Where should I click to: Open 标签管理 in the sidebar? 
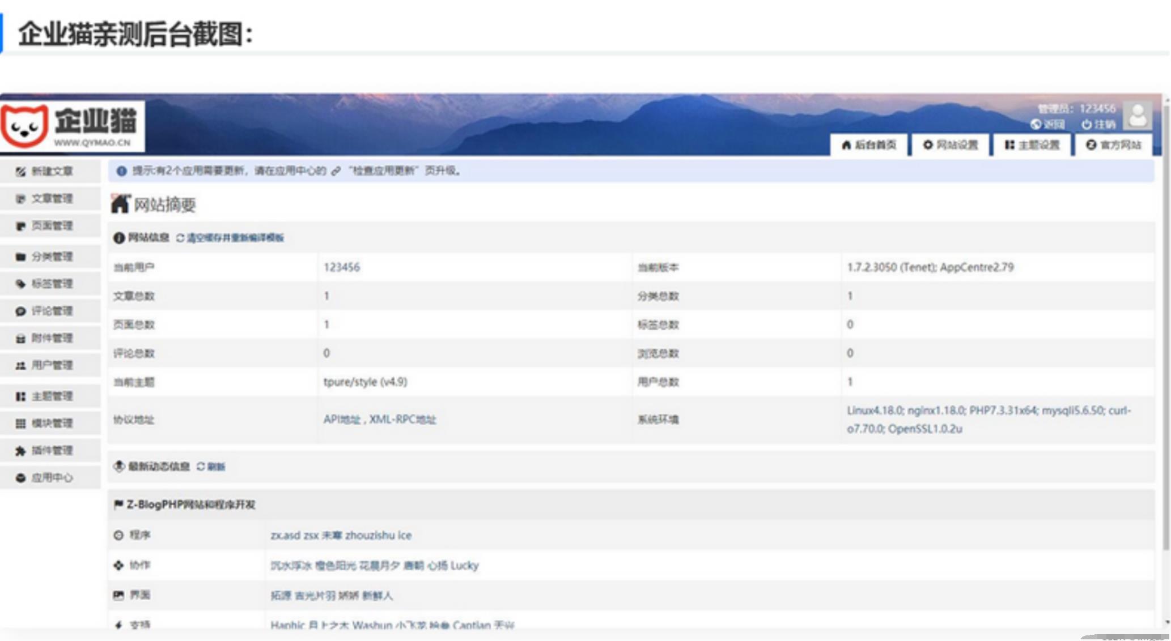click(x=50, y=284)
